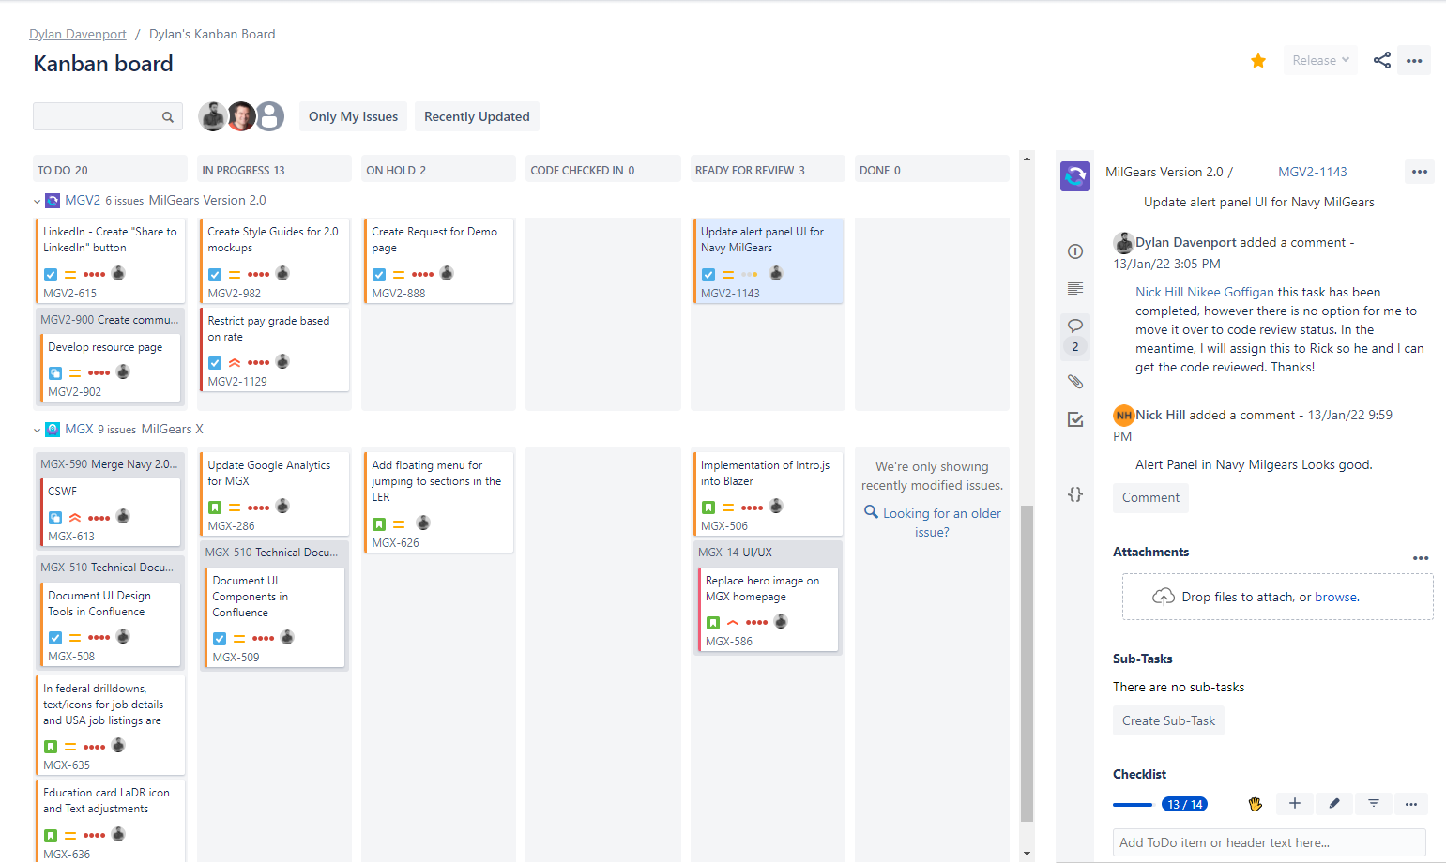Open the Dylan Davenport breadcrumb link
1446x864 pixels.
point(78,34)
